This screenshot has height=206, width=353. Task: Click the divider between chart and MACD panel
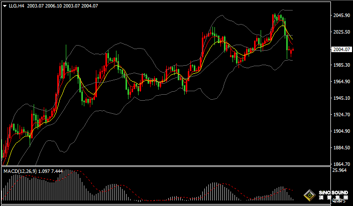click(166, 167)
